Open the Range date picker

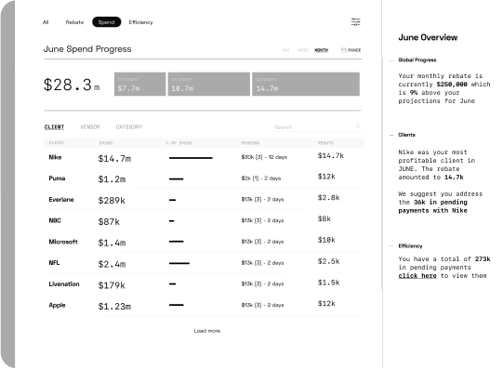(x=351, y=50)
